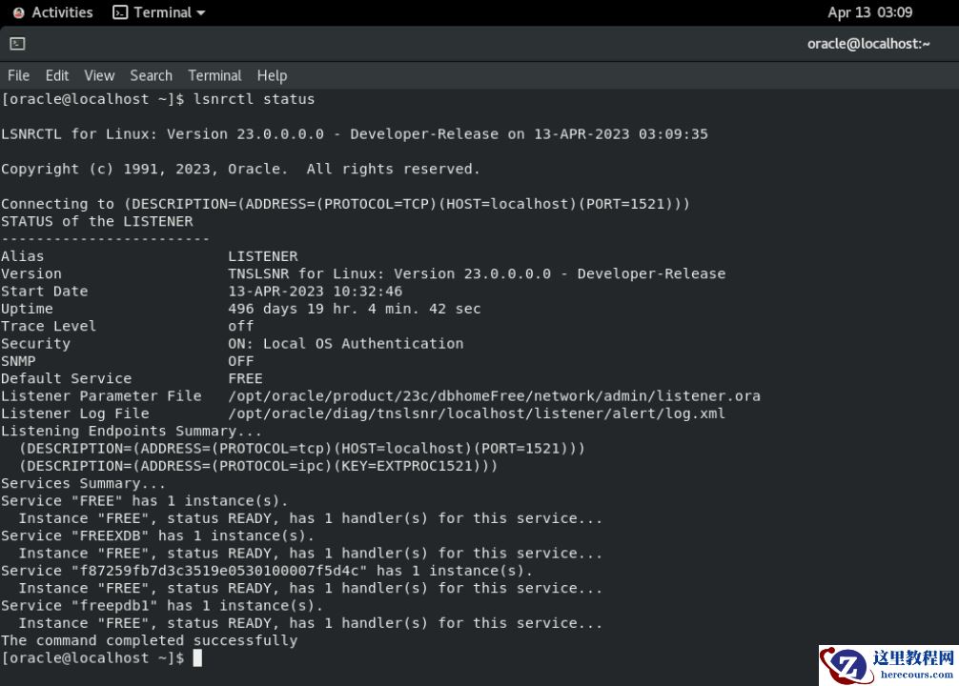Click 'STATUS of the LISTENER' heading
The image size is (959, 686).
tap(97, 221)
